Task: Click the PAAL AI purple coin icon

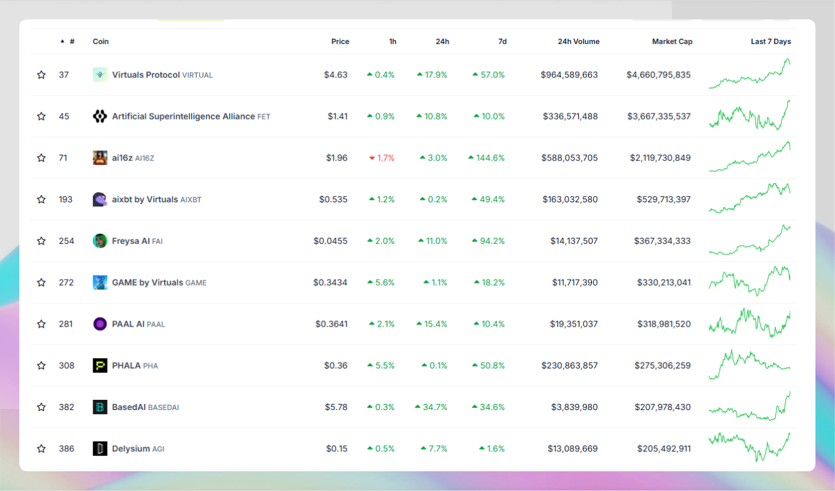Action: click(99, 324)
